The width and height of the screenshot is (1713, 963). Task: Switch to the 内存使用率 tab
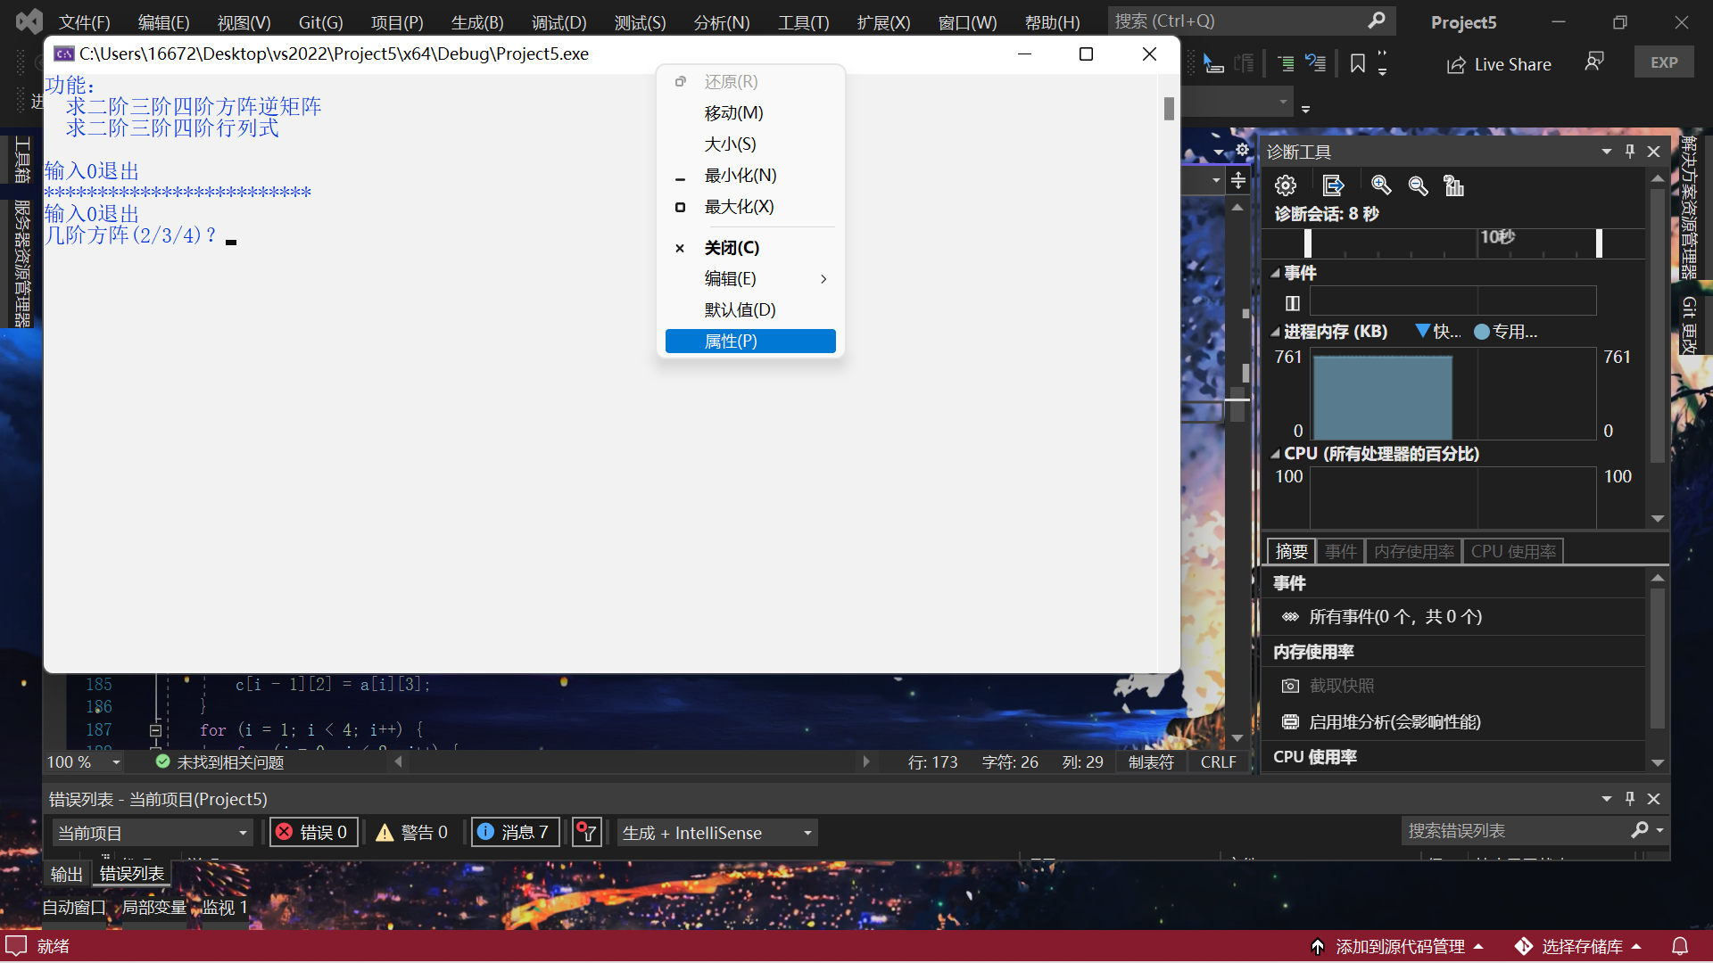tap(1413, 551)
